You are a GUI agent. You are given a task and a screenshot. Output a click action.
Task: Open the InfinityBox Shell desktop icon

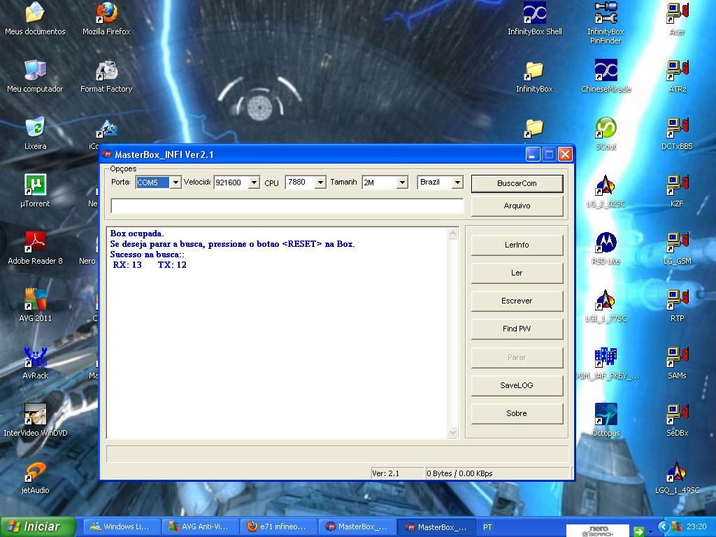534,14
